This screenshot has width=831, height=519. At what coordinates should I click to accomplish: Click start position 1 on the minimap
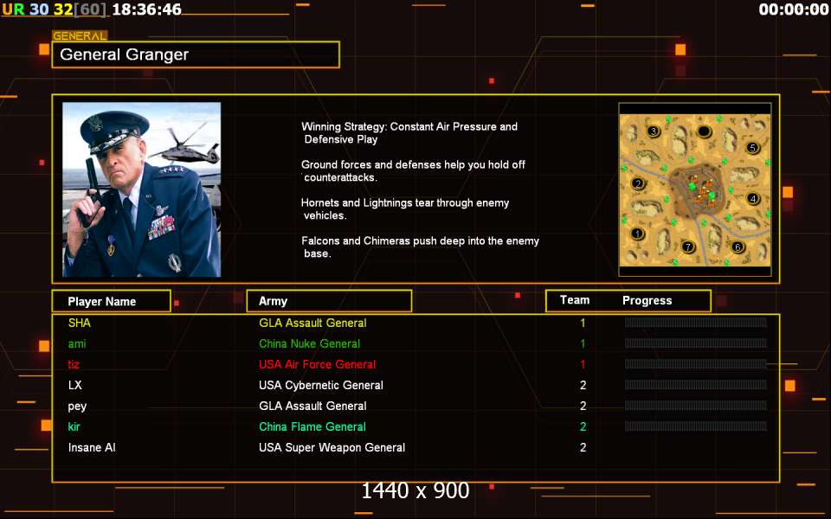click(x=639, y=234)
